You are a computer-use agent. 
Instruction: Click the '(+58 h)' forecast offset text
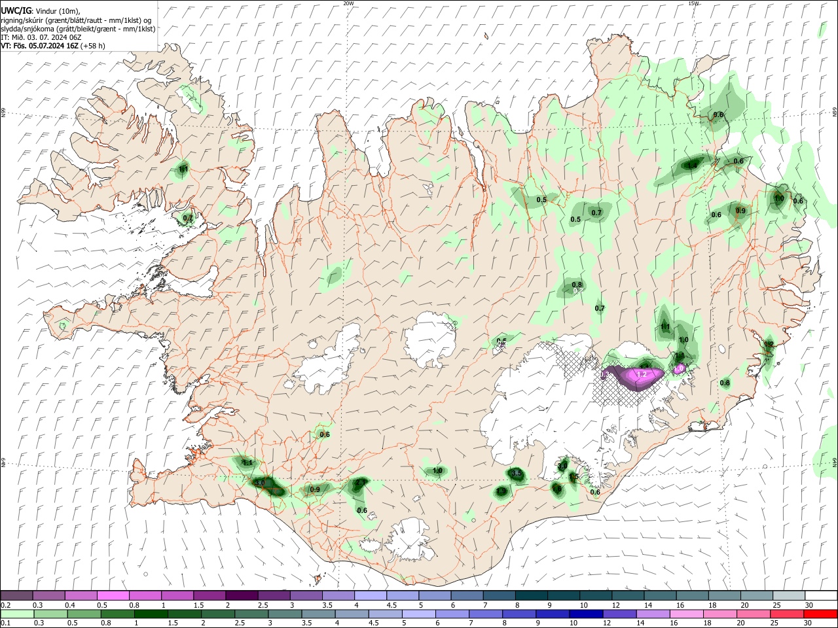(93, 46)
